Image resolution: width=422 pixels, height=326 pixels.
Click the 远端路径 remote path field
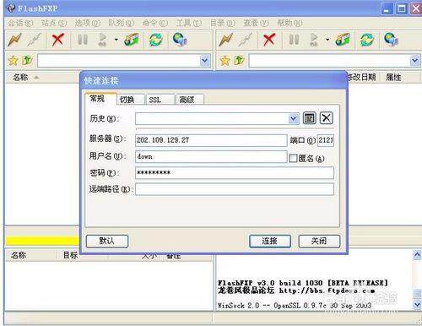[235, 189]
